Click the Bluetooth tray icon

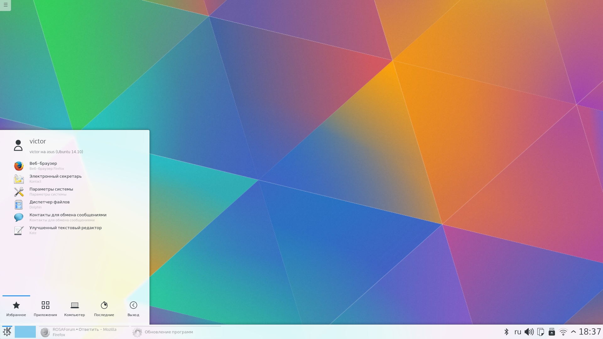pos(506,332)
